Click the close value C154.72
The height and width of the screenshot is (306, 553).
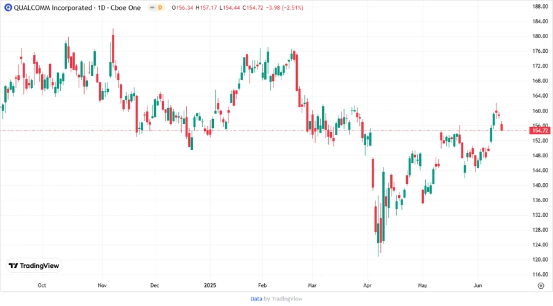(253, 7)
